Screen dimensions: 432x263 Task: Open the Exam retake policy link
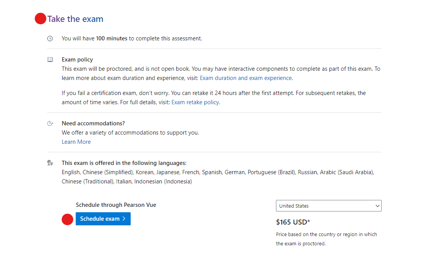click(x=195, y=102)
